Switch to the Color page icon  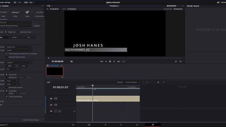pos(121,125)
